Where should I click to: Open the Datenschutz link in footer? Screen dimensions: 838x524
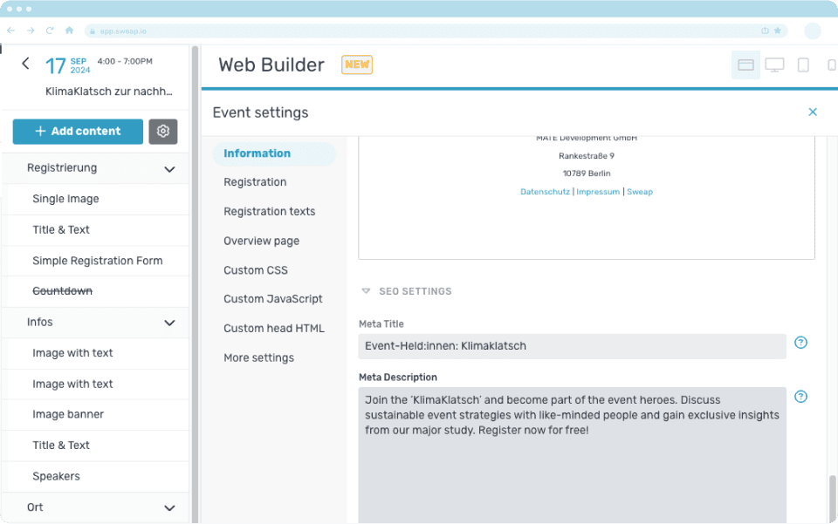pos(545,192)
